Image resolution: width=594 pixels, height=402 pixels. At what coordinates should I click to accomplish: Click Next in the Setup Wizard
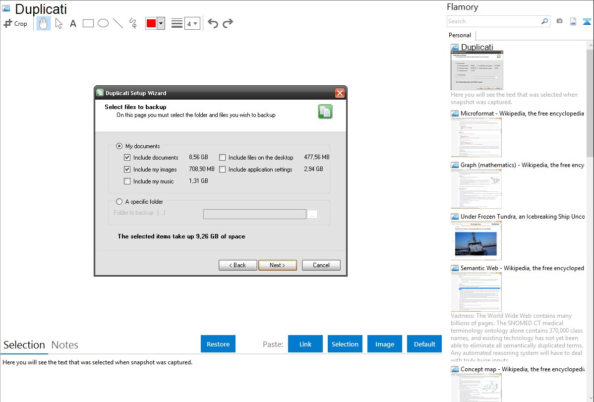pyautogui.click(x=277, y=265)
